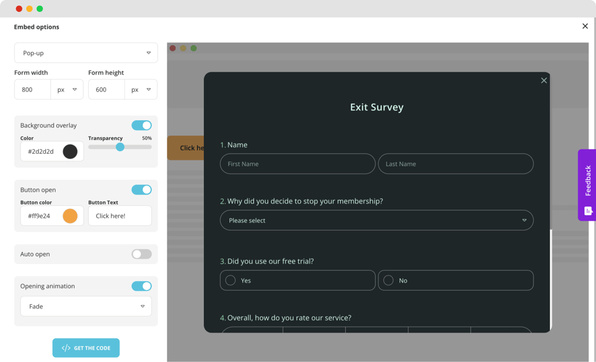Open the Fade animation dropdown

click(x=86, y=306)
